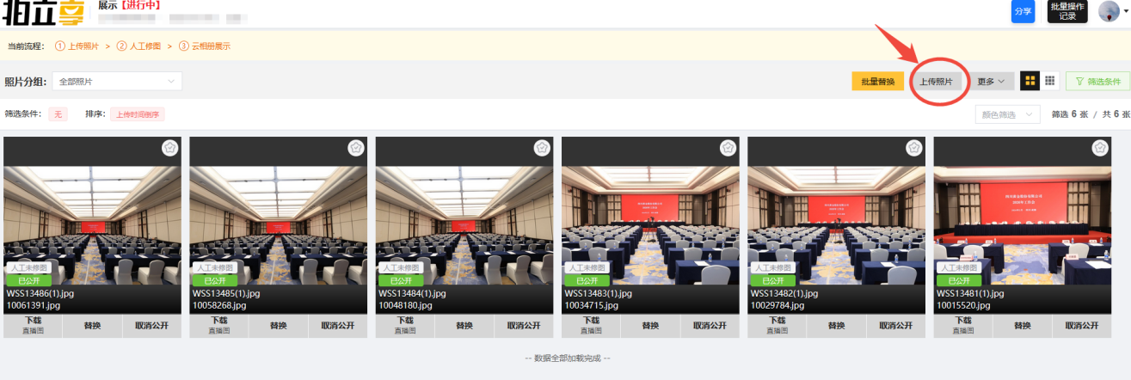Open the user avatar menu
The width and height of the screenshot is (1131, 380).
(x=1113, y=12)
